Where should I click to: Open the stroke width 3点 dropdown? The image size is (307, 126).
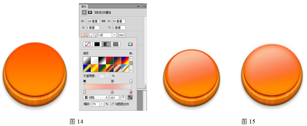(115, 35)
